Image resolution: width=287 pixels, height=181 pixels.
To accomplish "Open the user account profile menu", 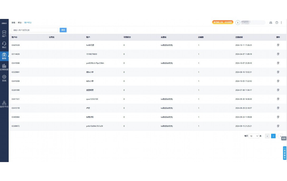I will [250, 23].
